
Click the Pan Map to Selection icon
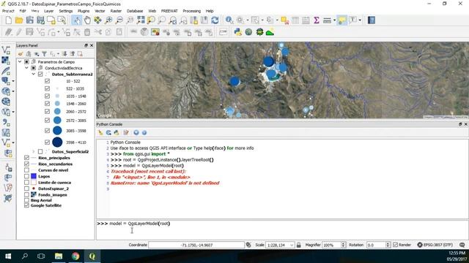point(97,20)
